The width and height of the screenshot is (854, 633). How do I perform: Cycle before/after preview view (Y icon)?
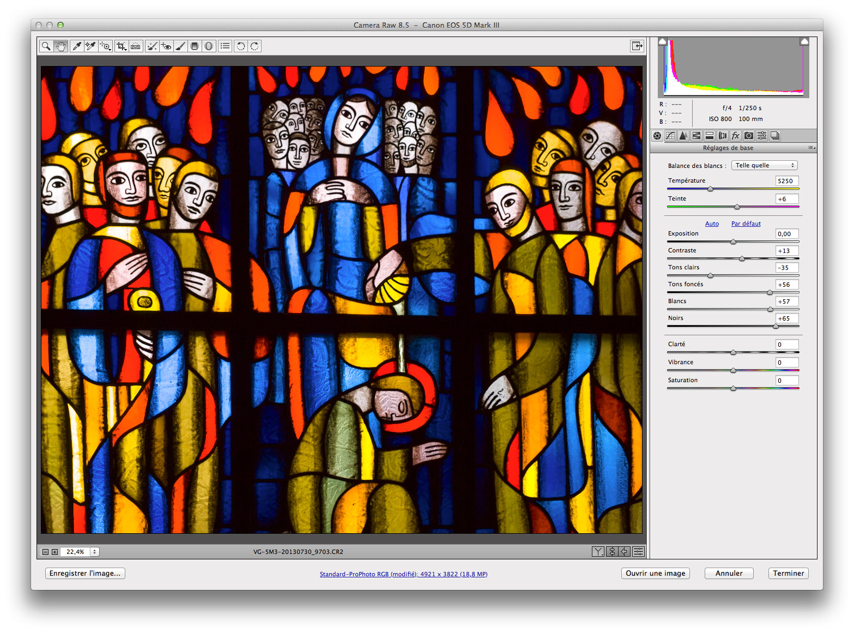click(598, 552)
